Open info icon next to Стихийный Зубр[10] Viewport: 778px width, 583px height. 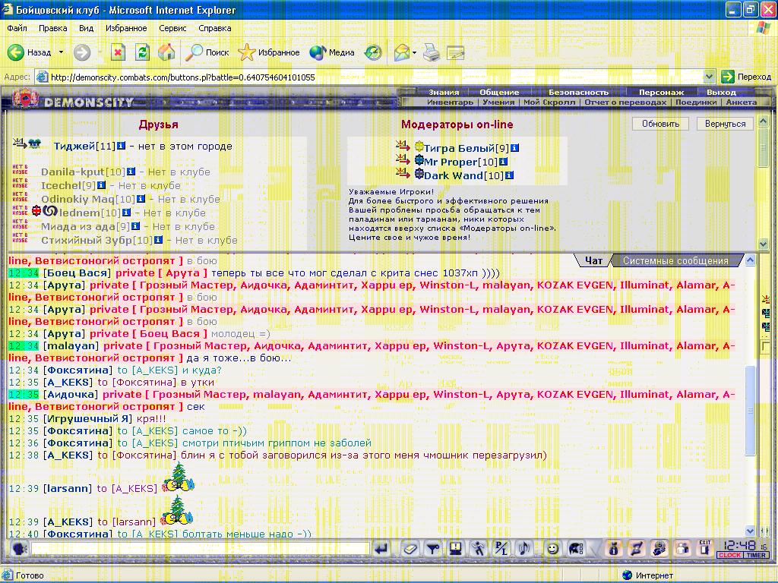coord(158,240)
